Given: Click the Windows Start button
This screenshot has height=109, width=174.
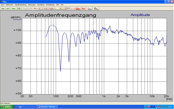Looking at the screenshot, I should point(7,107).
